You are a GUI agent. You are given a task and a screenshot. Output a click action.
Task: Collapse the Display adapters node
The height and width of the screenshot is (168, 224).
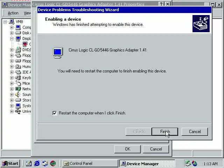[x=12, y=38]
